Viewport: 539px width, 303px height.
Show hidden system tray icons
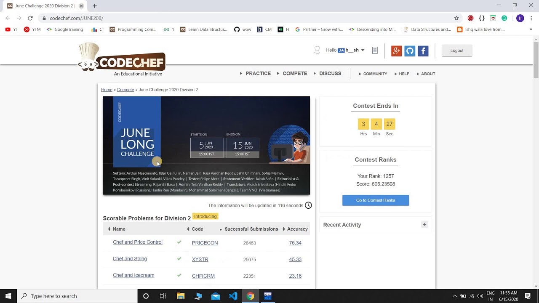pos(454,296)
